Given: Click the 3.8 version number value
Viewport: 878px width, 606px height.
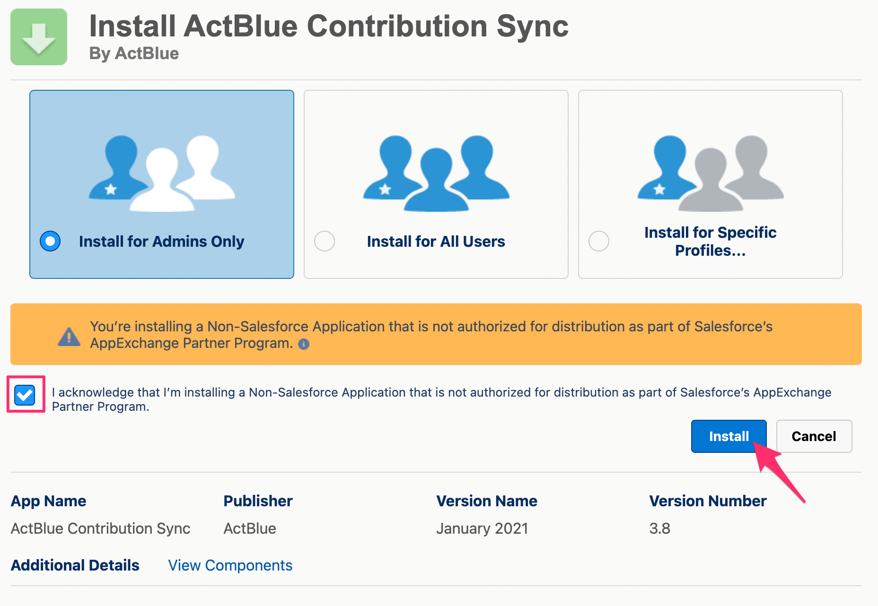Looking at the screenshot, I should click(x=660, y=528).
